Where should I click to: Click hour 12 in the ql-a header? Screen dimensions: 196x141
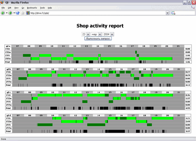[x=75, y=46]
